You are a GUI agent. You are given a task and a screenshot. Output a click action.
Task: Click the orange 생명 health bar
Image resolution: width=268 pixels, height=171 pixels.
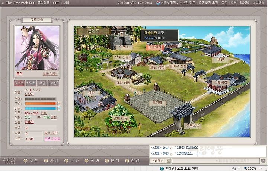pos(40,104)
